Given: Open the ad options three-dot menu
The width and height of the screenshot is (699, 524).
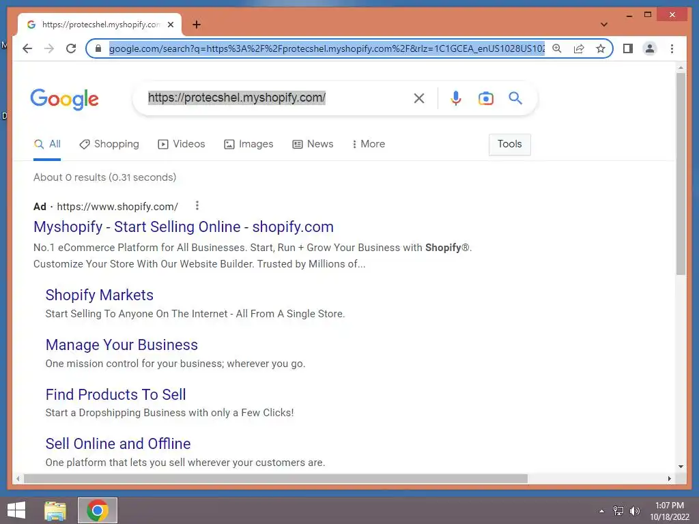Looking at the screenshot, I should [197, 206].
